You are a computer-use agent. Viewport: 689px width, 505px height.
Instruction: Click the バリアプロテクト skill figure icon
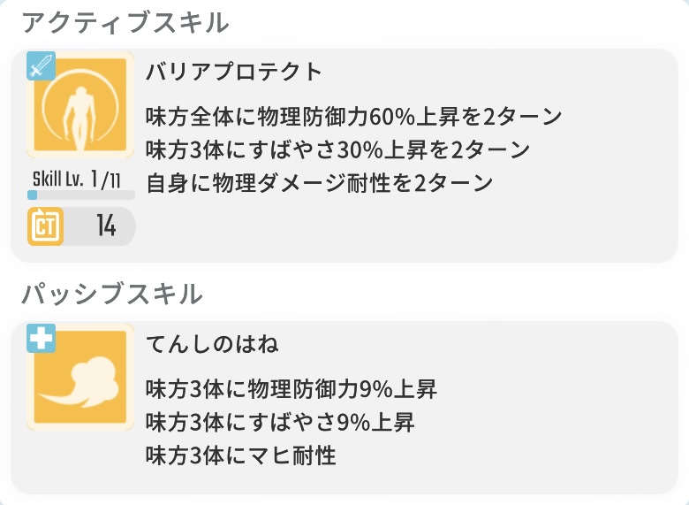80,105
